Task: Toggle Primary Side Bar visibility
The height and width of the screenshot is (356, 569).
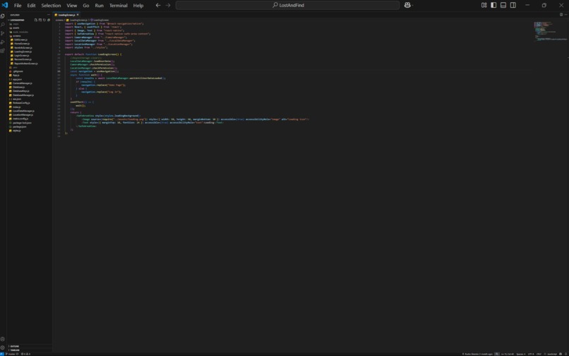Action: [x=493, y=5]
